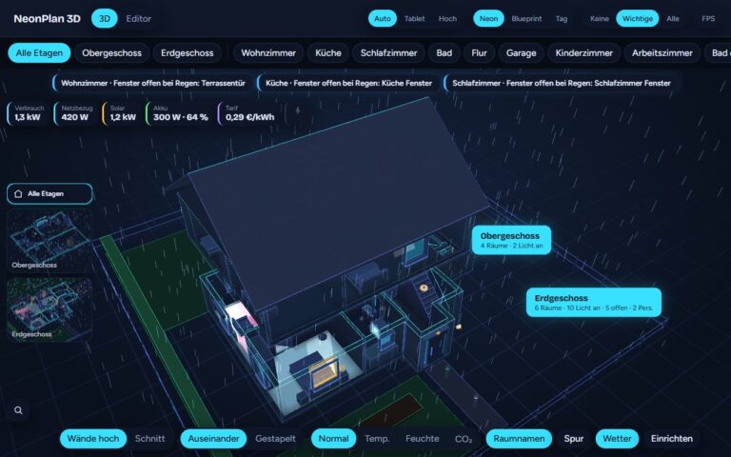This screenshot has height=457, width=731.
Task: Select Tablet display mode
Action: click(x=414, y=19)
